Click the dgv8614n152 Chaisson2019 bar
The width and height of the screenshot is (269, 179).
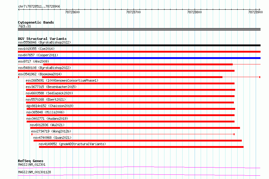(x=131, y=109)
